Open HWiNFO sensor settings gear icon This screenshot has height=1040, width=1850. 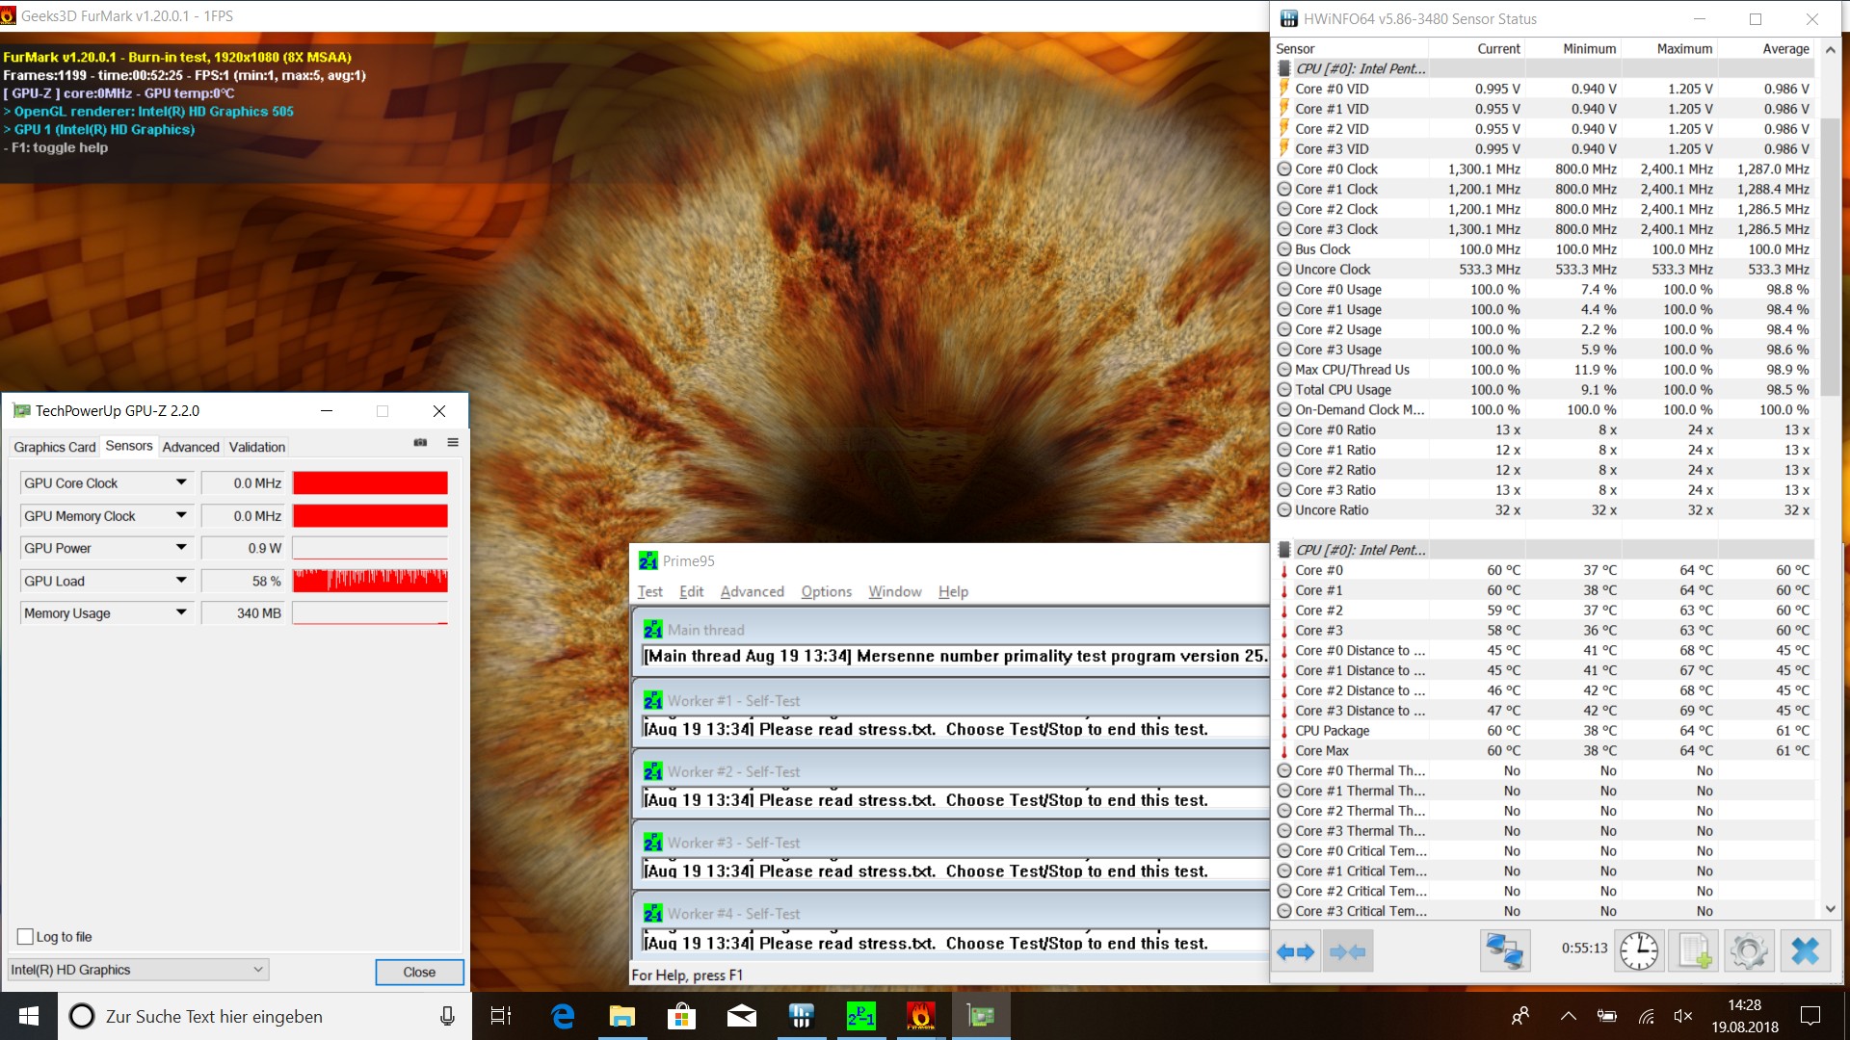(1749, 951)
